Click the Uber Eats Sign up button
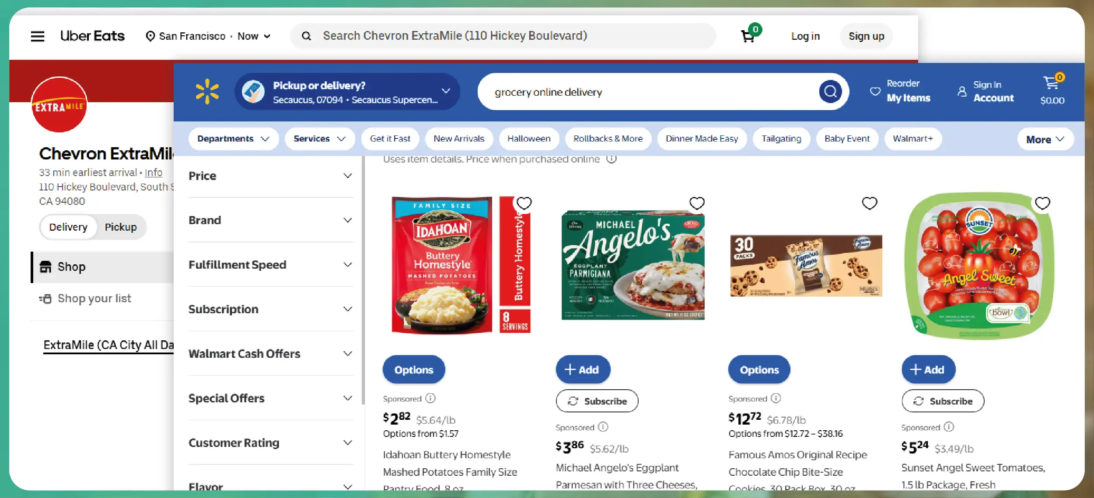The width and height of the screenshot is (1094, 498). point(866,36)
